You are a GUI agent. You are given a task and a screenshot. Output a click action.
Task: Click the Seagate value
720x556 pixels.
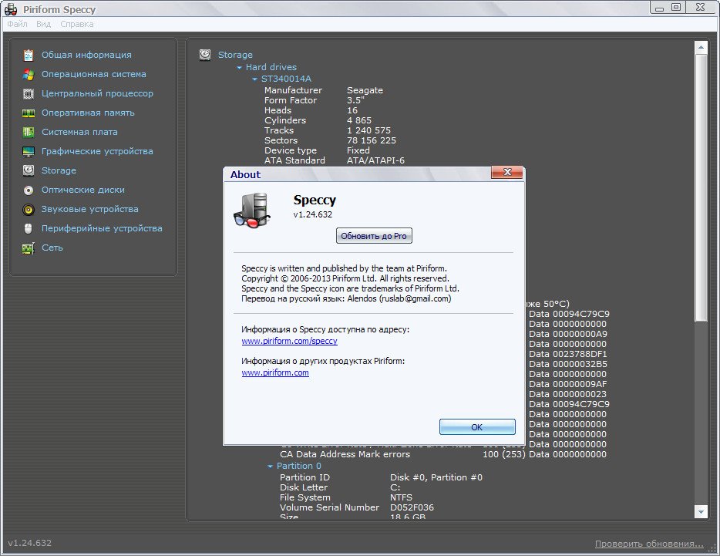click(365, 90)
